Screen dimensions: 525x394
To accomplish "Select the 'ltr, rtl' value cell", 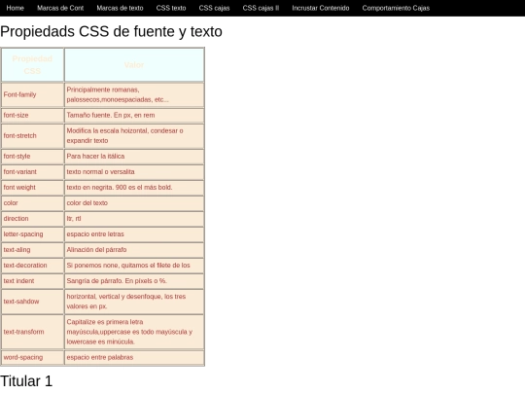I will tap(134, 219).
